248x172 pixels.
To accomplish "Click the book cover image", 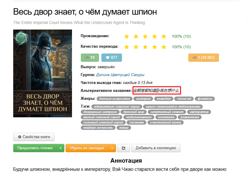I will pyautogui.click(x=43, y=73).
